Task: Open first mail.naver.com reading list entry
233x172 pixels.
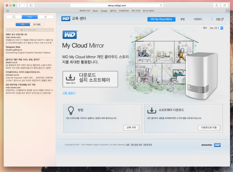Action: [x=30, y=39]
